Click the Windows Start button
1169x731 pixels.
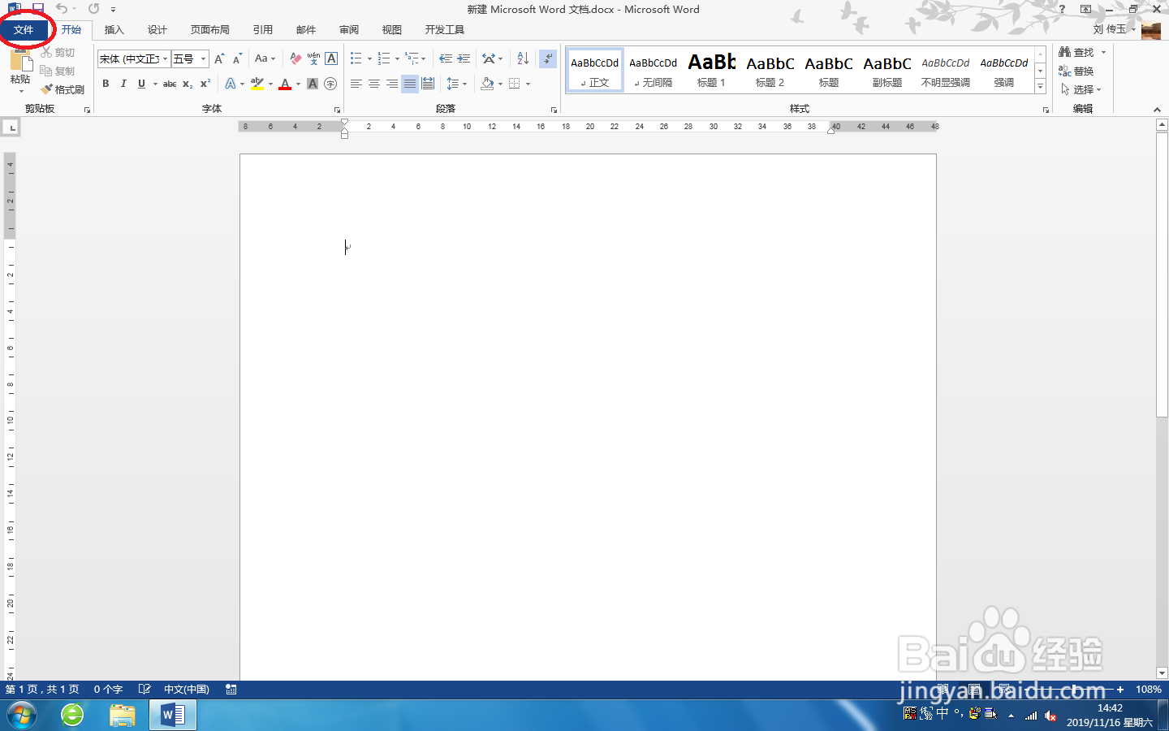point(22,716)
